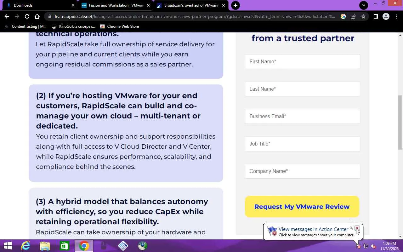The width and height of the screenshot is (403, 252).
Task: Close the Fusion and Workstation tab
Action: coord(148,5)
